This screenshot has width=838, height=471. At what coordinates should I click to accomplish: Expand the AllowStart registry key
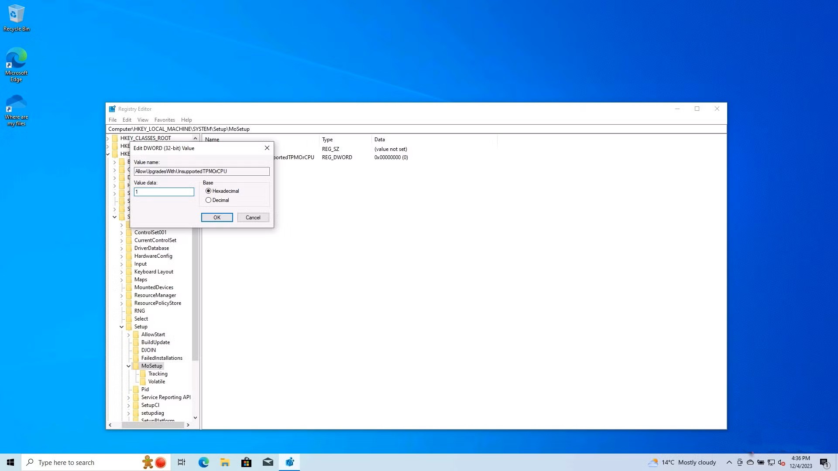coord(129,334)
